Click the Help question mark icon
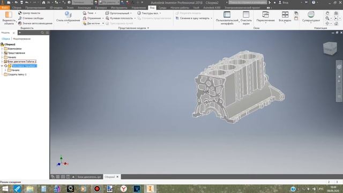Screen dimensions: 343x193 [314, 2]
